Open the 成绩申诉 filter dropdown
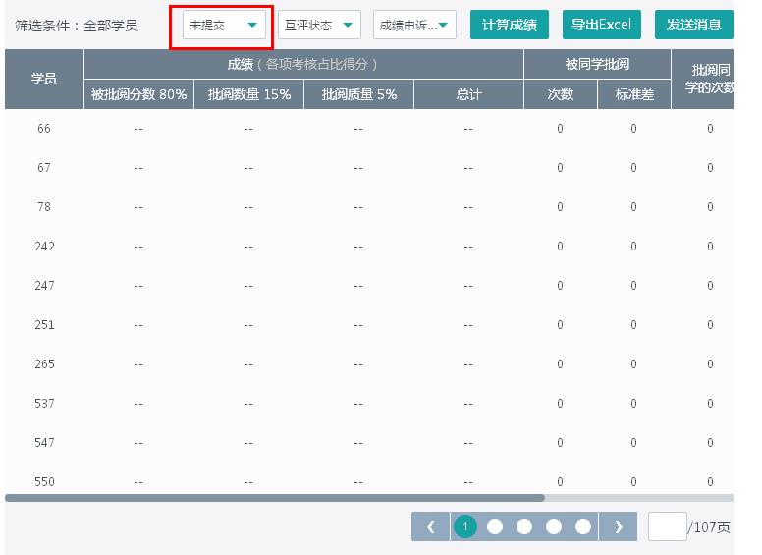Image resolution: width=762 pixels, height=555 pixels. click(x=414, y=26)
